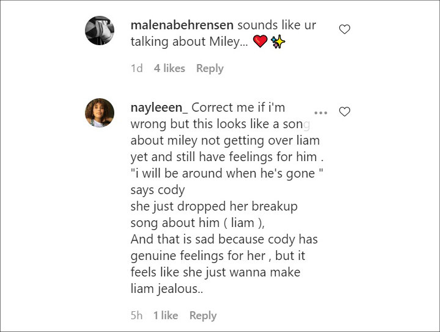Click the final 'liam jealous..' line

pos(167,289)
